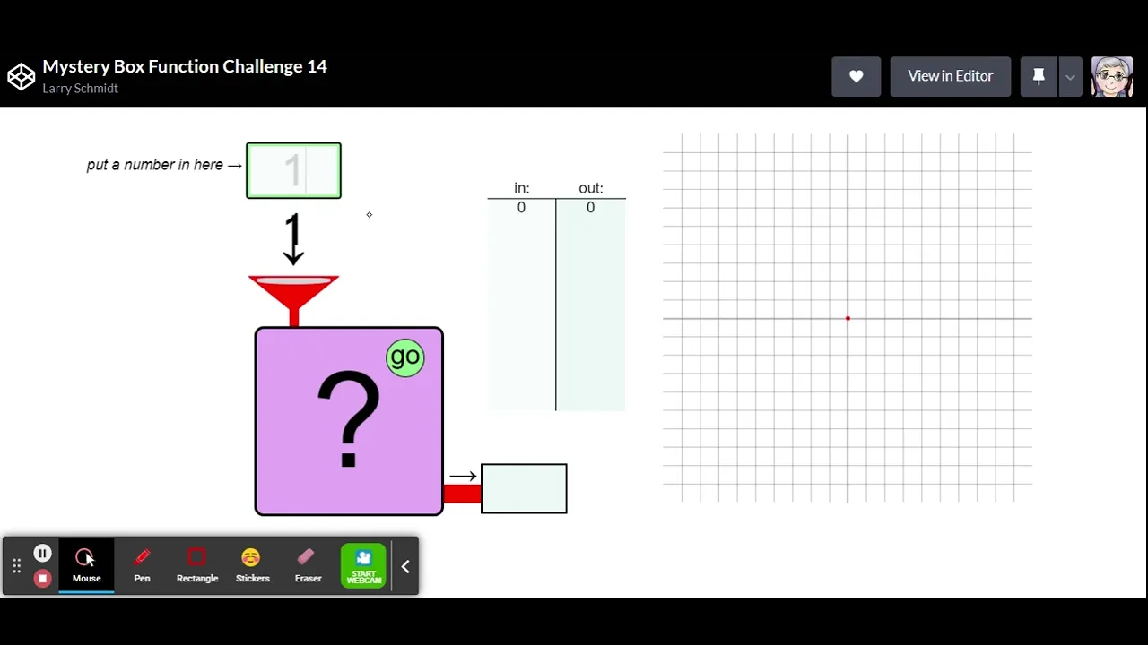Open the pen via View in Editor
The width and height of the screenshot is (1148, 645).
point(950,76)
